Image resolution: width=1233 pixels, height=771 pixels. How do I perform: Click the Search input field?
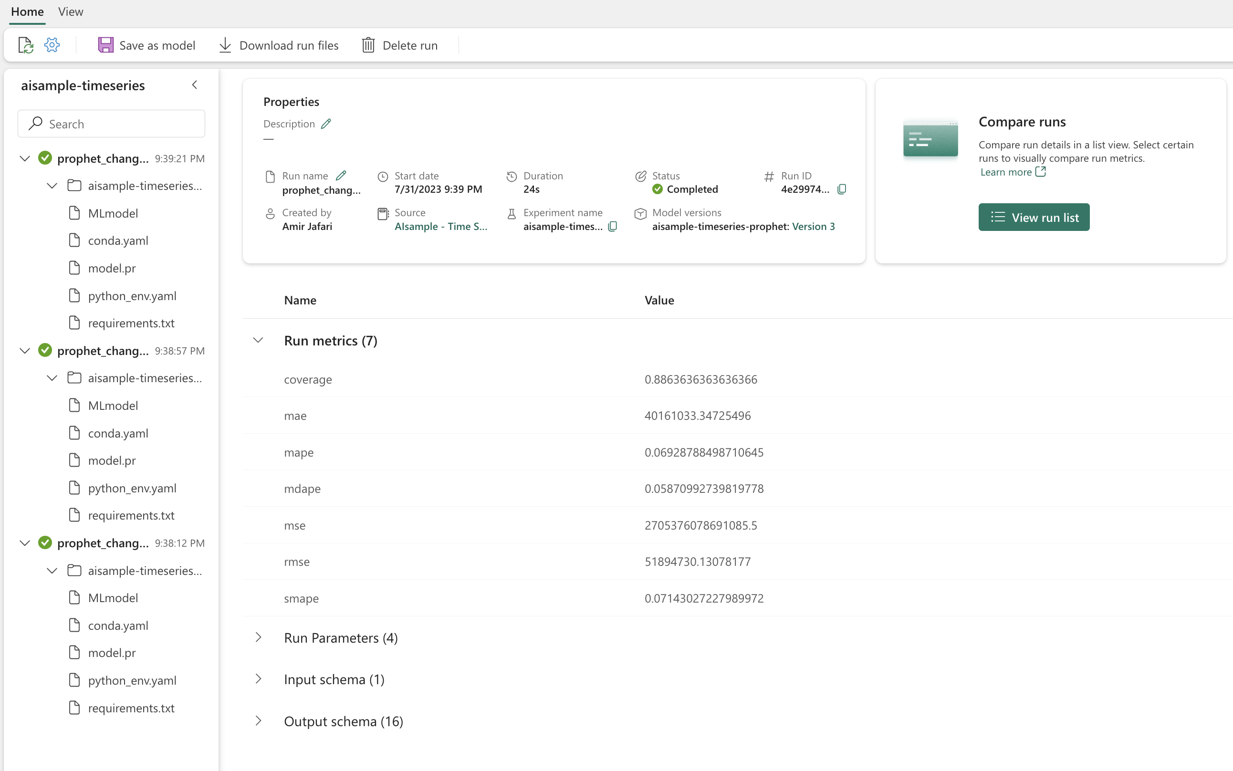(x=110, y=124)
